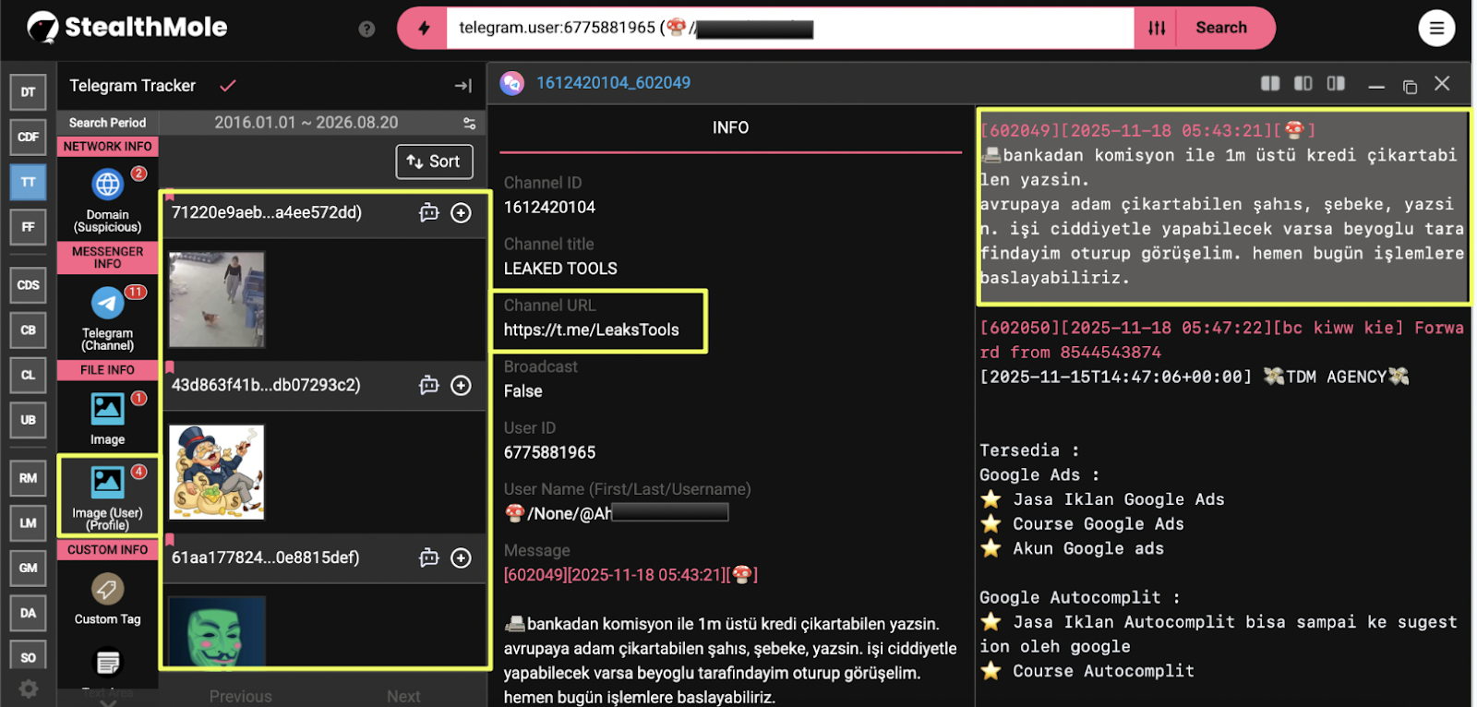Viewport: 1477px width, 707px height.
Task: Open the document icon below Custom Tag
Action: coord(108,663)
